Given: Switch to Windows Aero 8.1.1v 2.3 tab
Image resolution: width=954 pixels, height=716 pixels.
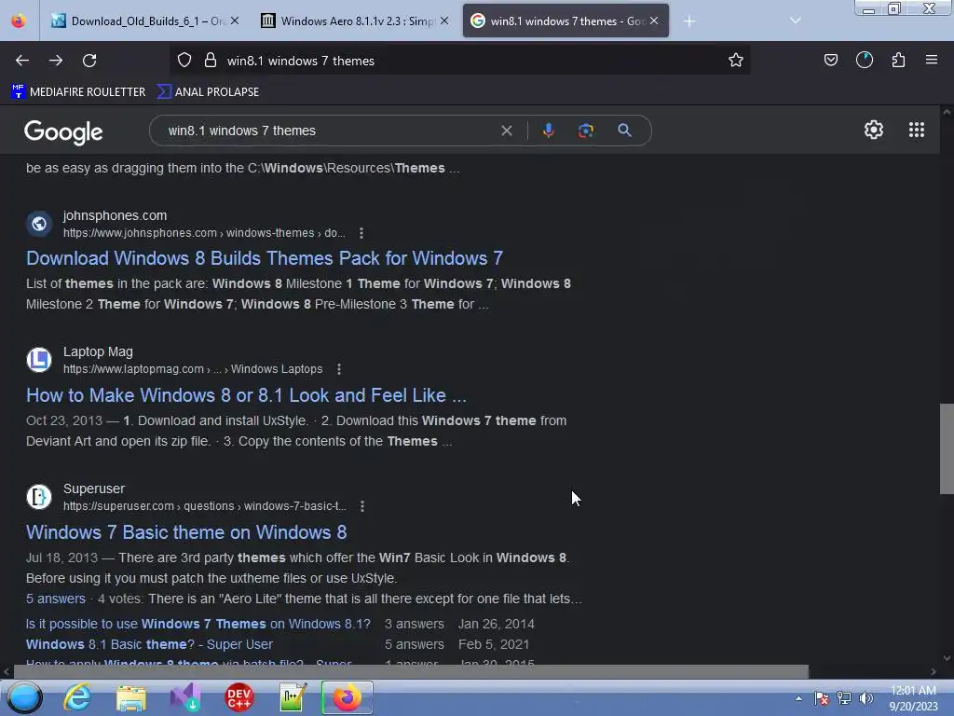Looking at the screenshot, I should click(357, 21).
